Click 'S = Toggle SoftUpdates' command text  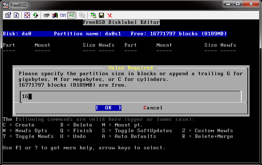click(x=137, y=131)
